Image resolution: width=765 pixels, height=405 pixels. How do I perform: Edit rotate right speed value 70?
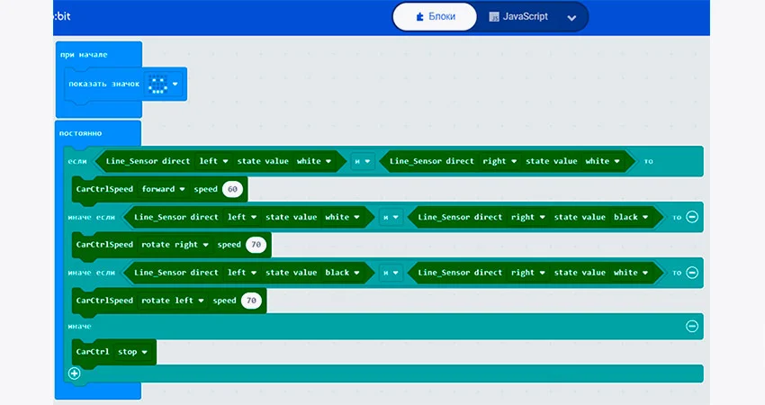[x=256, y=245]
